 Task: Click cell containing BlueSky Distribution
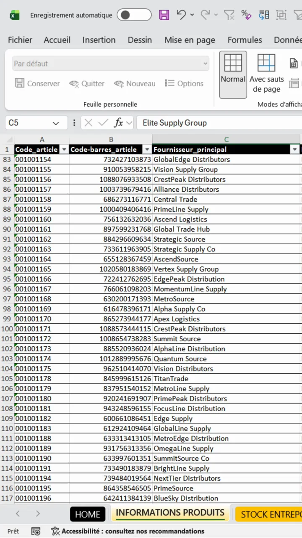point(226,498)
